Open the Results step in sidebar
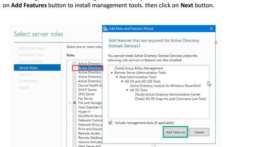262x147 pixels. click(24, 87)
